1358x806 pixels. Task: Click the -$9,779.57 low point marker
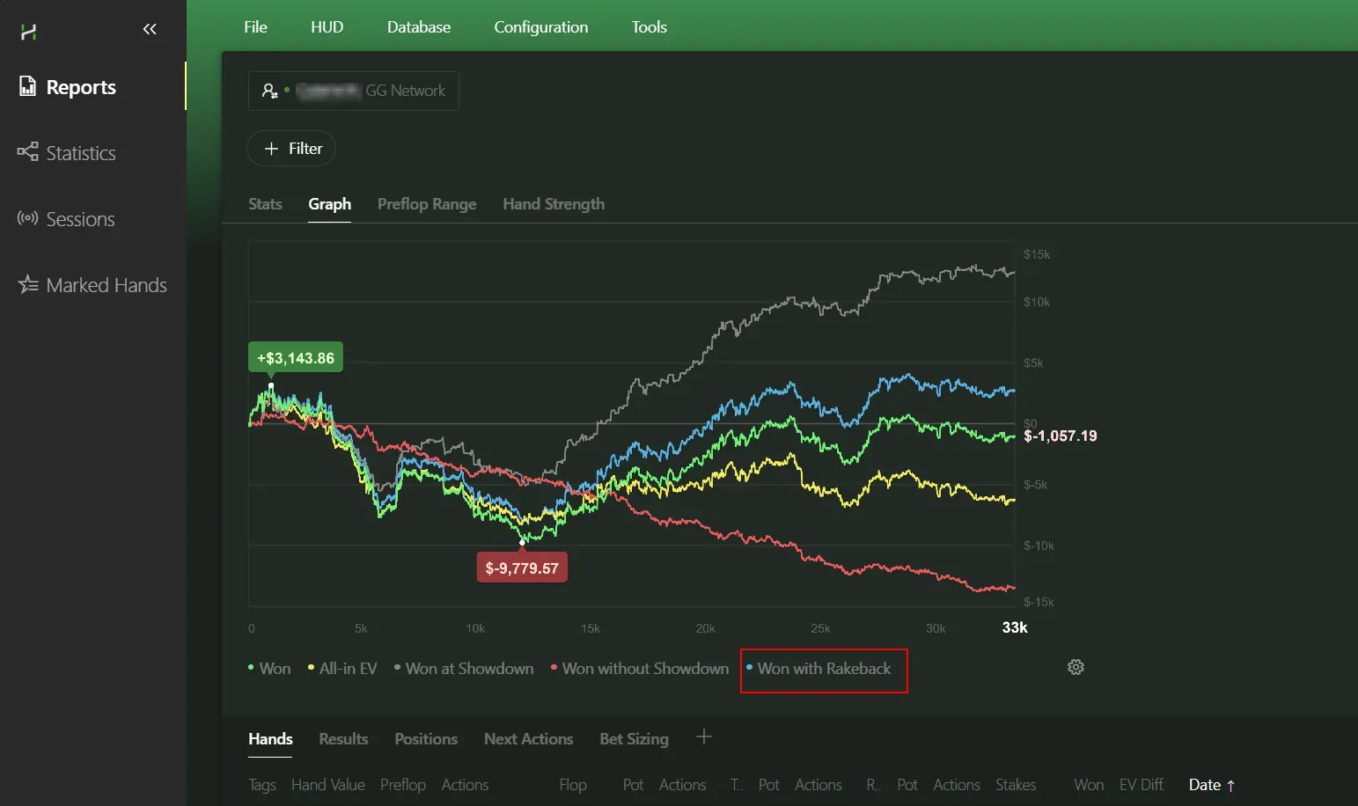522,542
